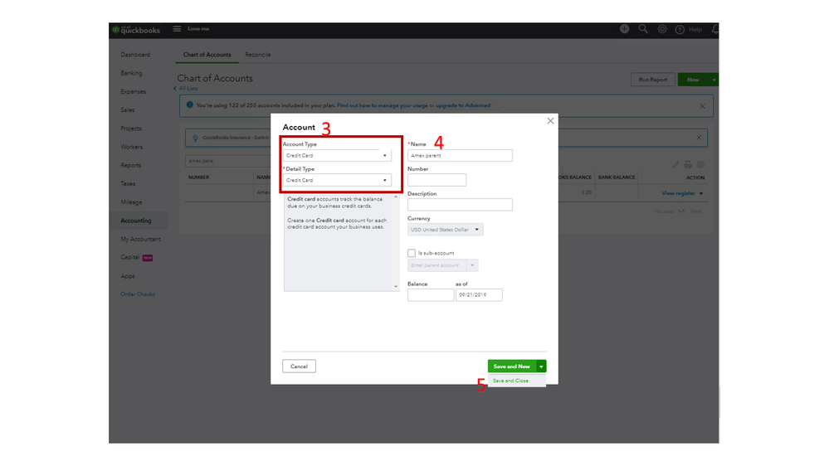The height and width of the screenshot is (466, 829).
Task: Open the Help question mark icon
Action: (x=680, y=30)
